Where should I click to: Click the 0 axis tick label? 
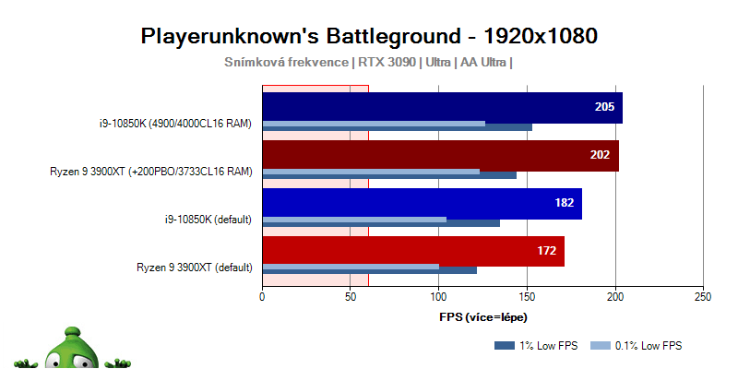coord(262,297)
